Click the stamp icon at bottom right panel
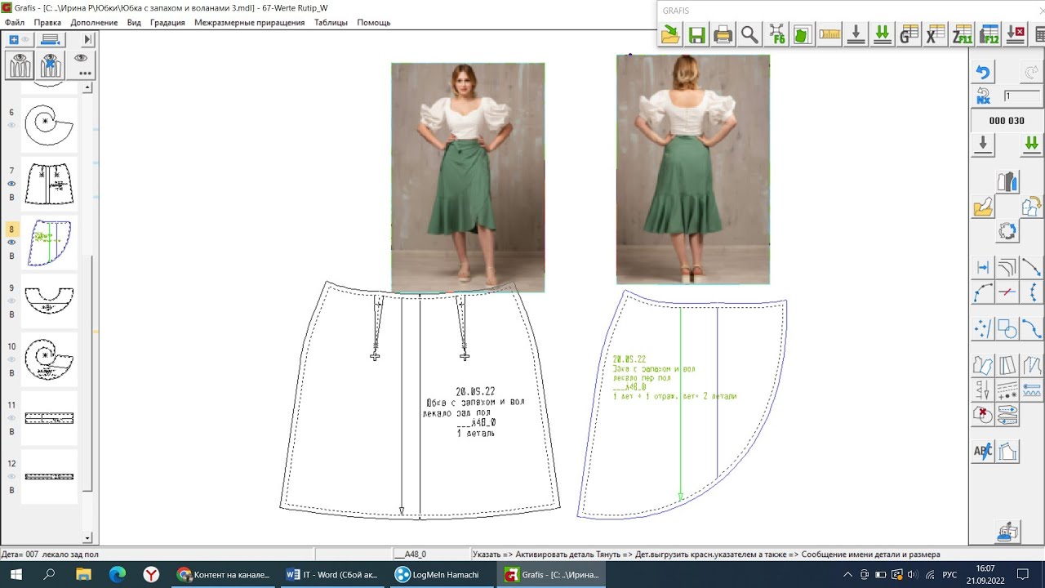1045x588 pixels. tap(1007, 531)
